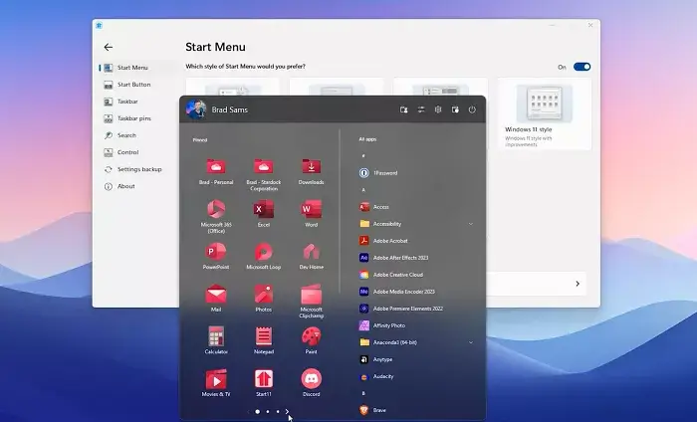
Task: Open Movies & TV pinned app
Action: tap(216, 382)
